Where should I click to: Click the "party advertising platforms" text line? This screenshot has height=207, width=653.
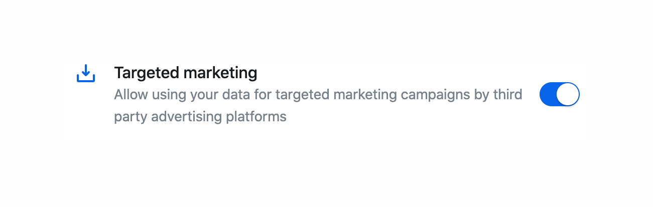200,117
